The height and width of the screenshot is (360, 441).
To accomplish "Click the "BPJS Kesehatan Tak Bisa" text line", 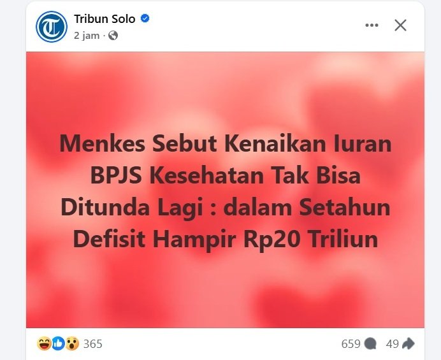I will point(226,175).
